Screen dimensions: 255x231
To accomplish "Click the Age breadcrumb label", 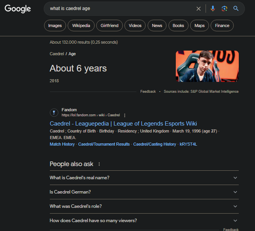I will click(x=72, y=54).
